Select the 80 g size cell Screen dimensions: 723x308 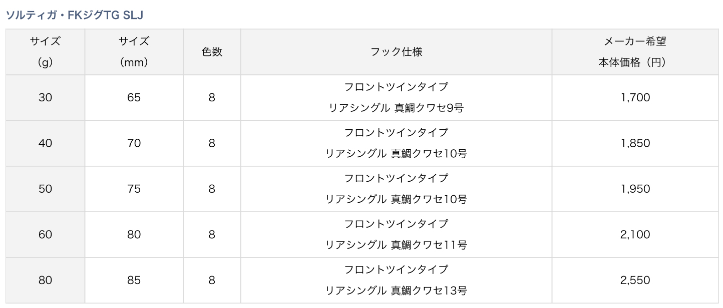(45, 280)
